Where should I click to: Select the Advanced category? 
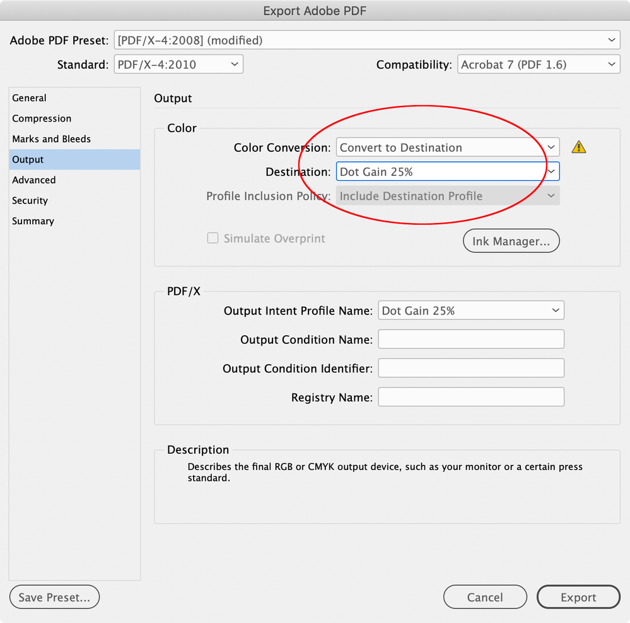click(74, 180)
